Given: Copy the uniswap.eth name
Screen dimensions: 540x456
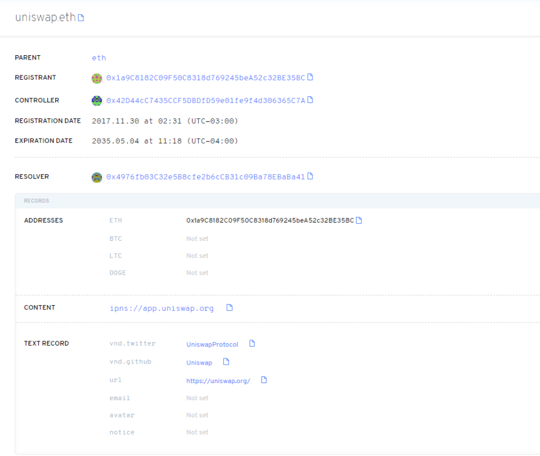Looking at the screenshot, I should (x=81, y=18).
